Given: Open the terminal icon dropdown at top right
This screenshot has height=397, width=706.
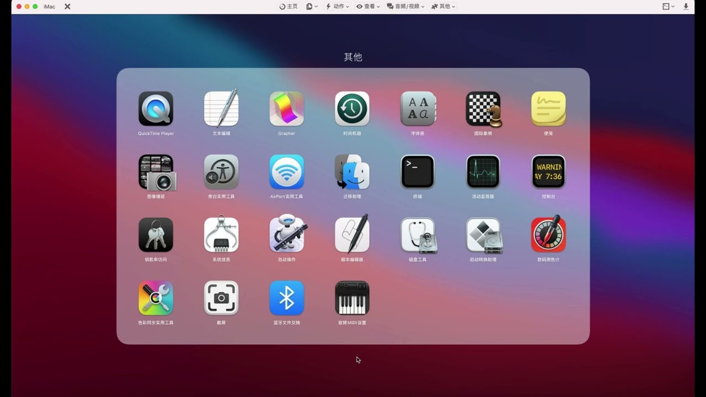Looking at the screenshot, I should point(668,7).
